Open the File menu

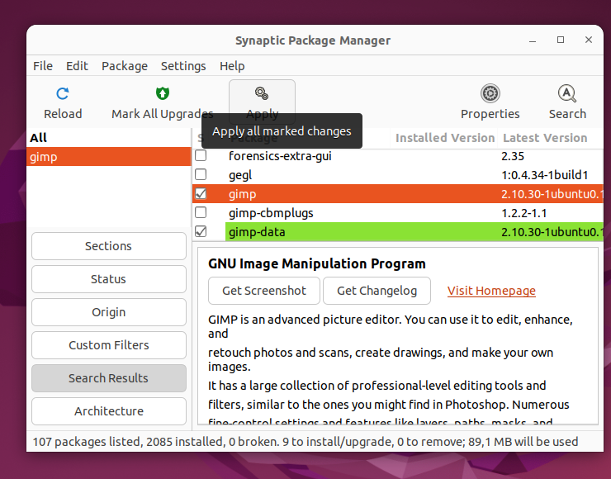[43, 66]
